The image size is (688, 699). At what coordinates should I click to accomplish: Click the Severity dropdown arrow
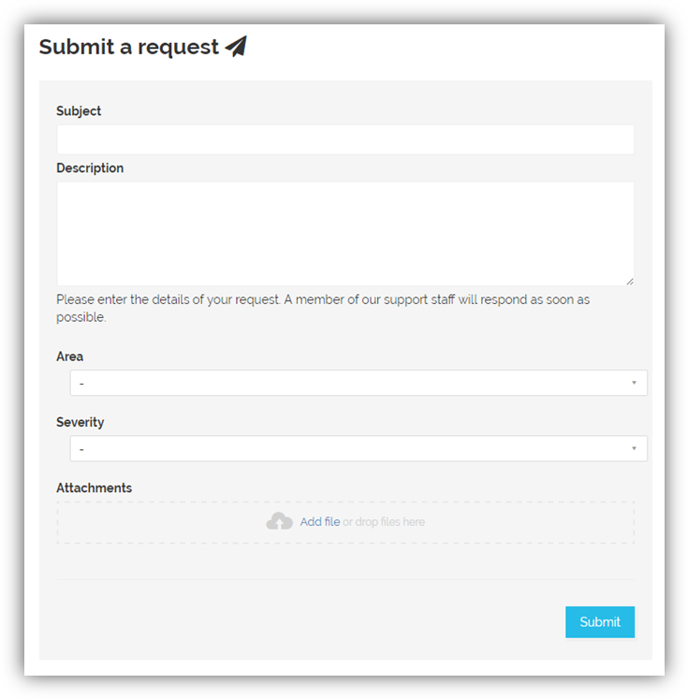tap(634, 448)
